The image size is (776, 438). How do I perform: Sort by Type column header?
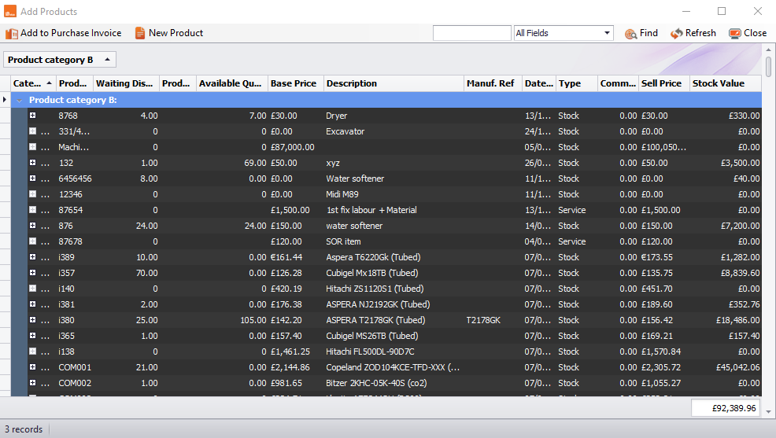tap(577, 83)
